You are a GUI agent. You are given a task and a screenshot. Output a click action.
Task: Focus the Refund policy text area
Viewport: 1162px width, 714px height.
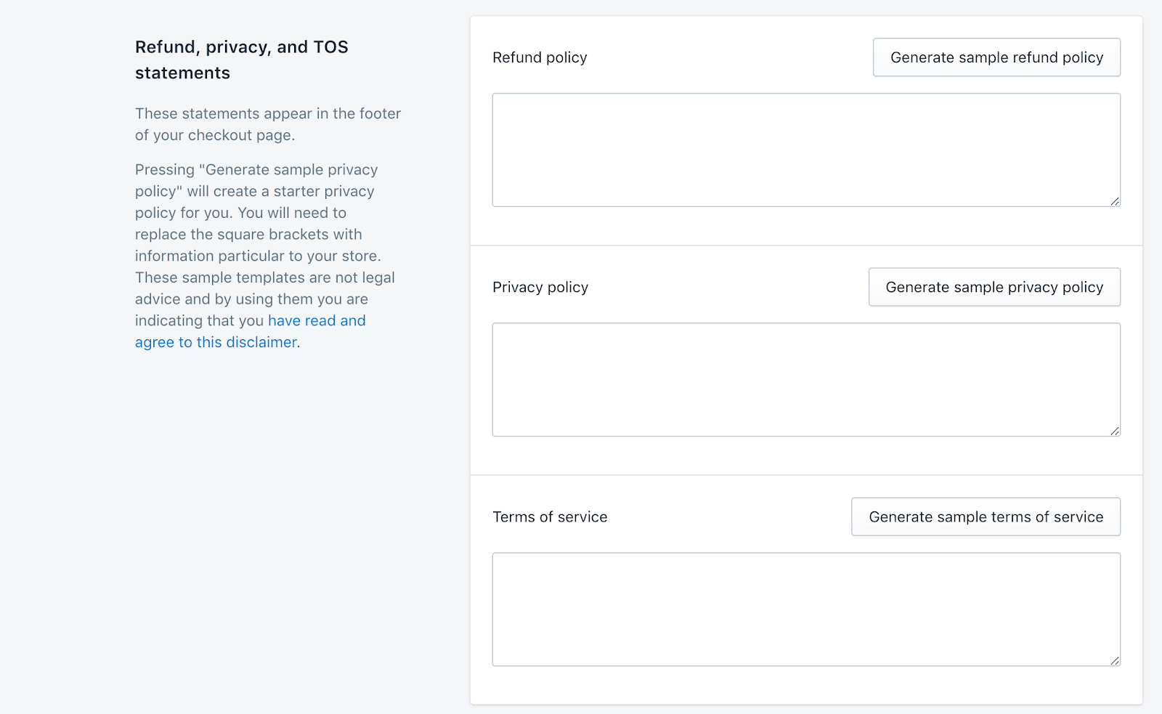point(805,150)
